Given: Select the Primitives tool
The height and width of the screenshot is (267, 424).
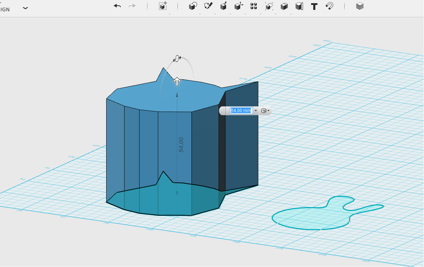Looking at the screenshot, I should tap(193, 6).
